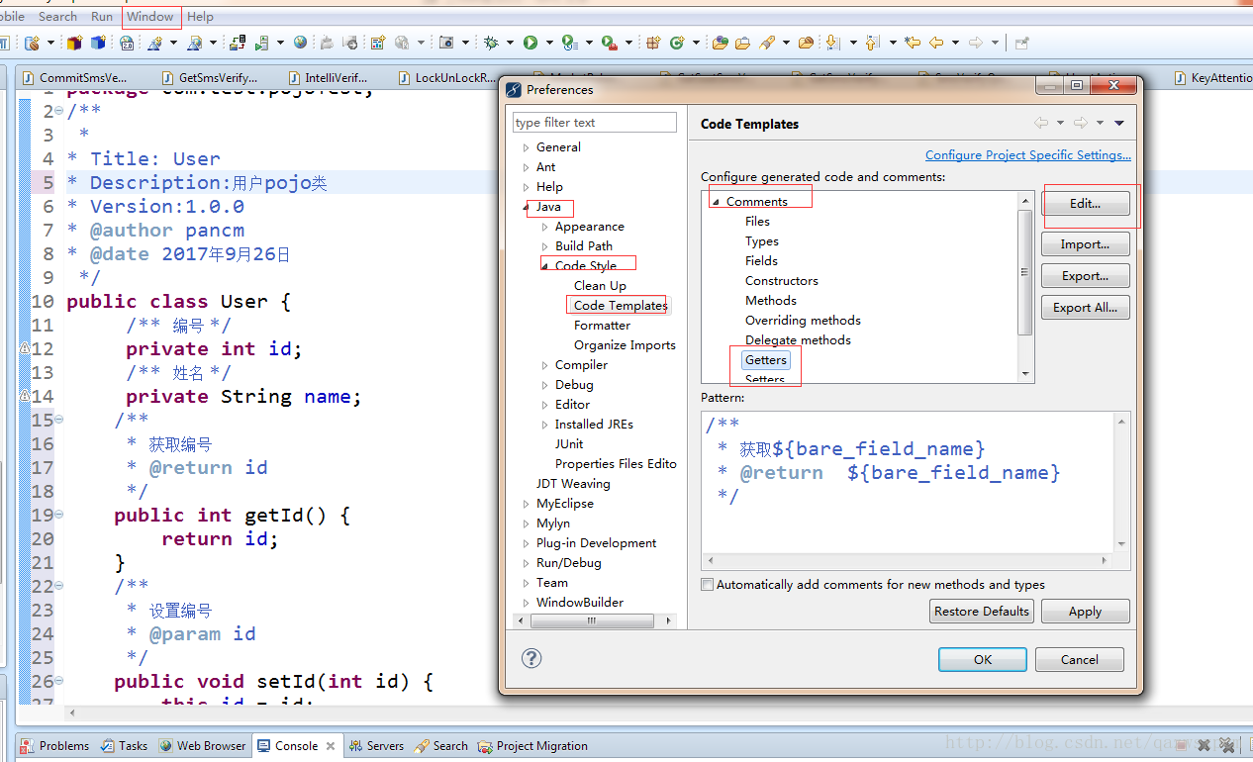Open preferences help question mark icon

click(x=531, y=658)
